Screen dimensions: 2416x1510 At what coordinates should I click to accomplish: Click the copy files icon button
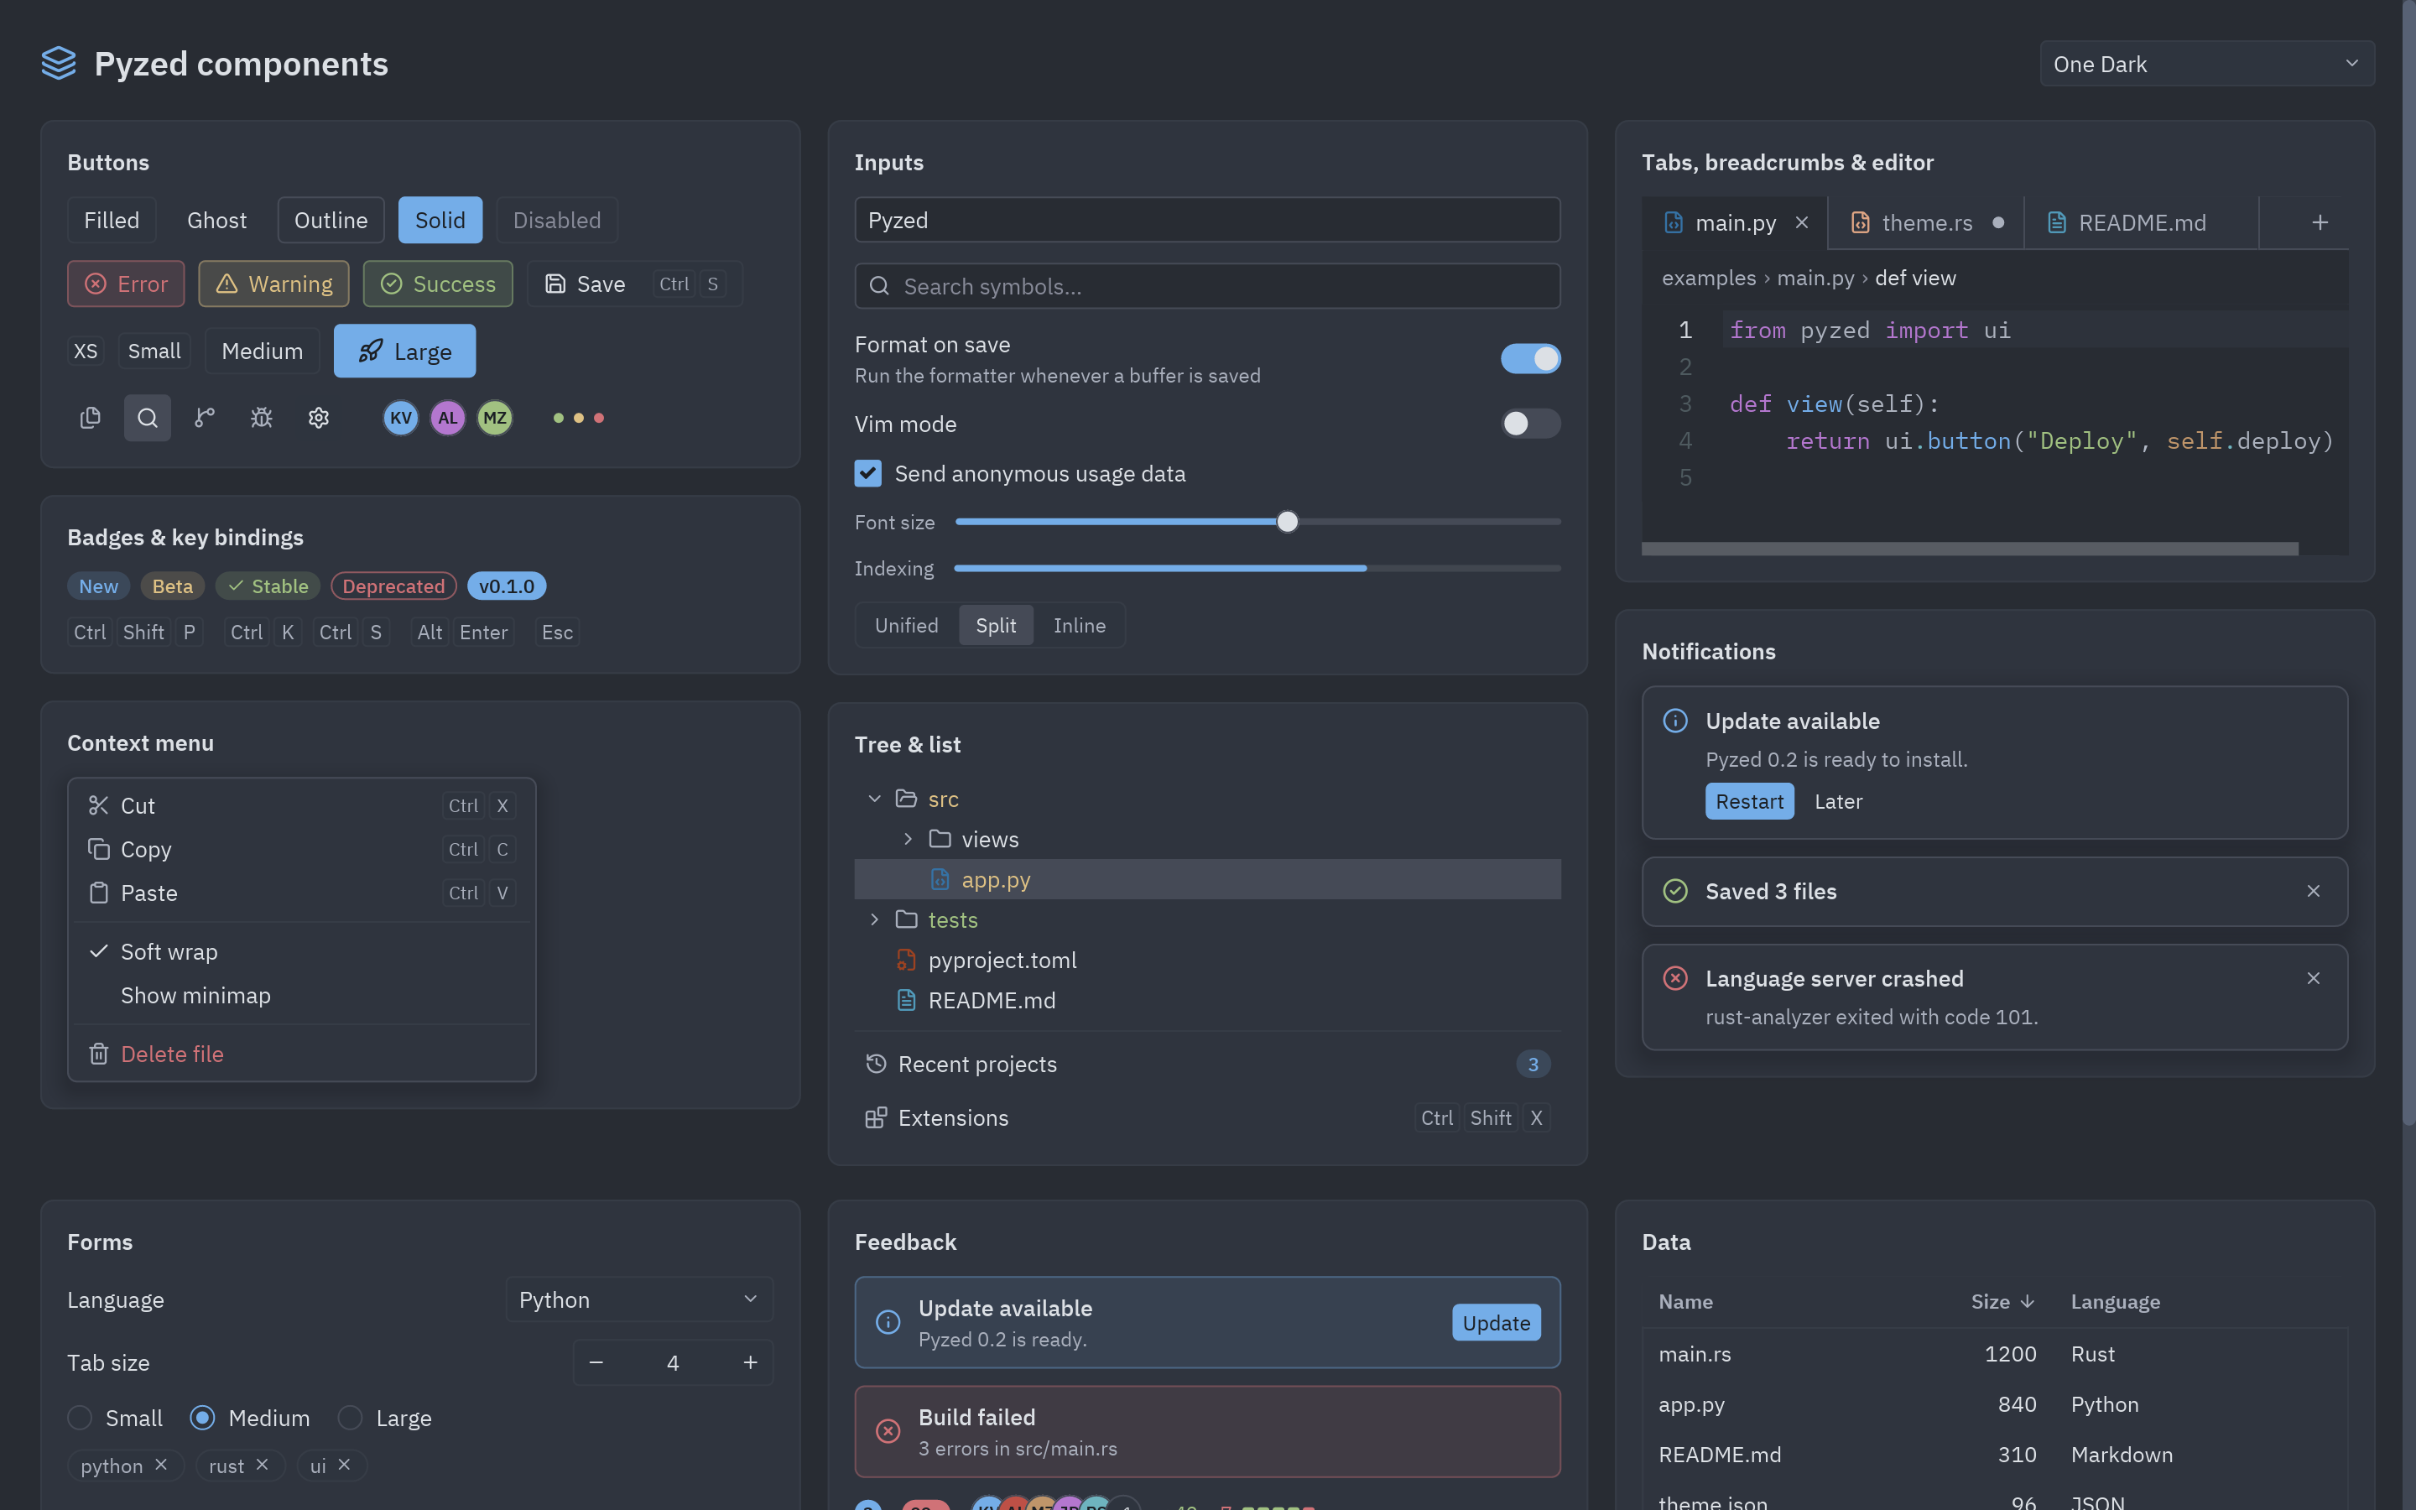tap(90, 418)
